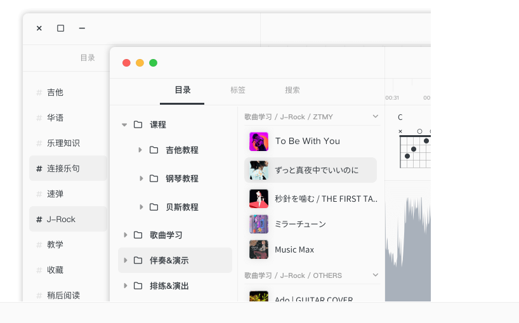Open the 搜索 tab
Screen dimensions: 519x323
[292, 90]
